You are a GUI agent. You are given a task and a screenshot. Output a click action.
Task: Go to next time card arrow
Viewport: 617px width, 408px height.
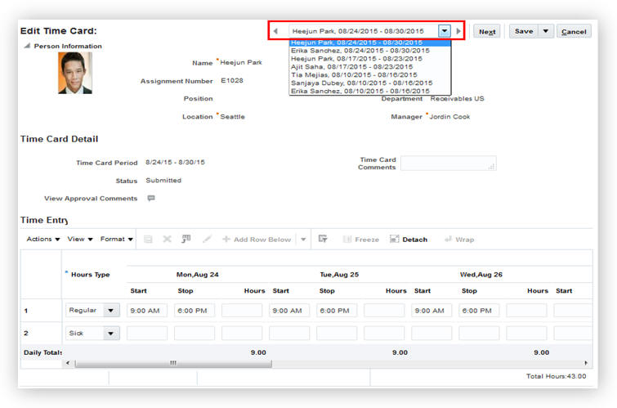(458, 31)
